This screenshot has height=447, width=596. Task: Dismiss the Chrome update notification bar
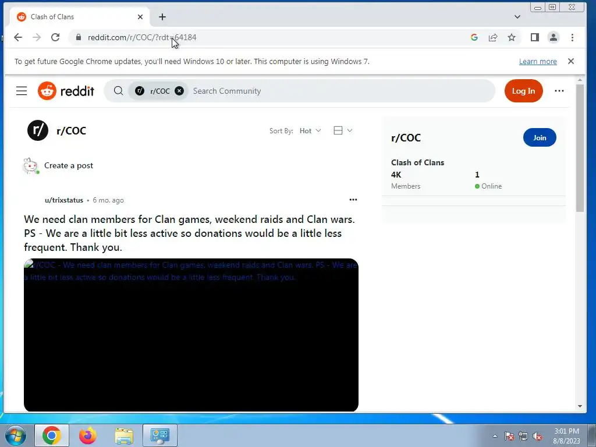point(570,61)
